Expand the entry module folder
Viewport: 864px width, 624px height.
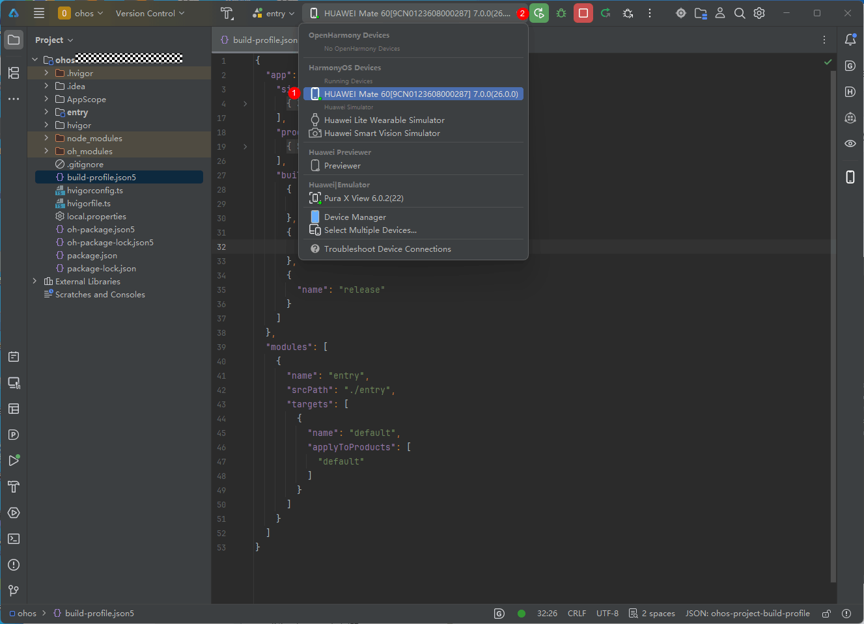click(46, 112)
